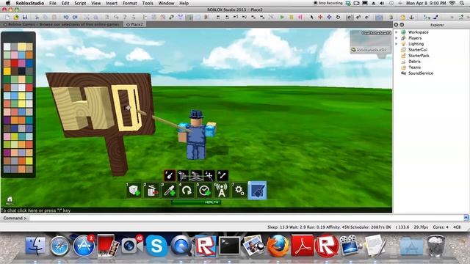Pick the Rotate tool in the Studio toolbar

338,18
